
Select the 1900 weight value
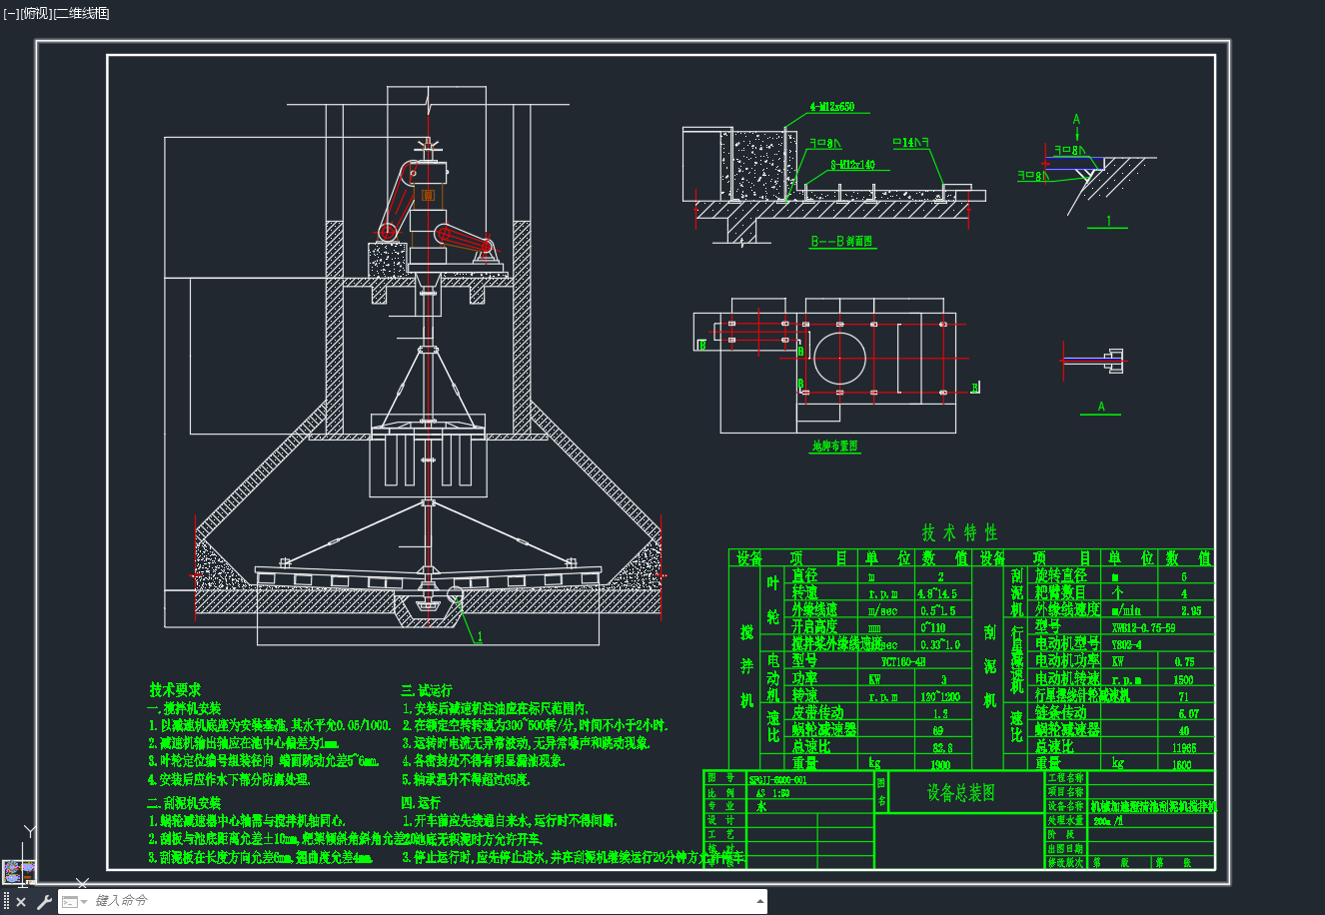pyautogui.click(x=939, y=764)
